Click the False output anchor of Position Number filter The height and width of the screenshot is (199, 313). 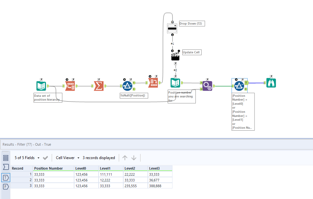(x=246, y=89)
